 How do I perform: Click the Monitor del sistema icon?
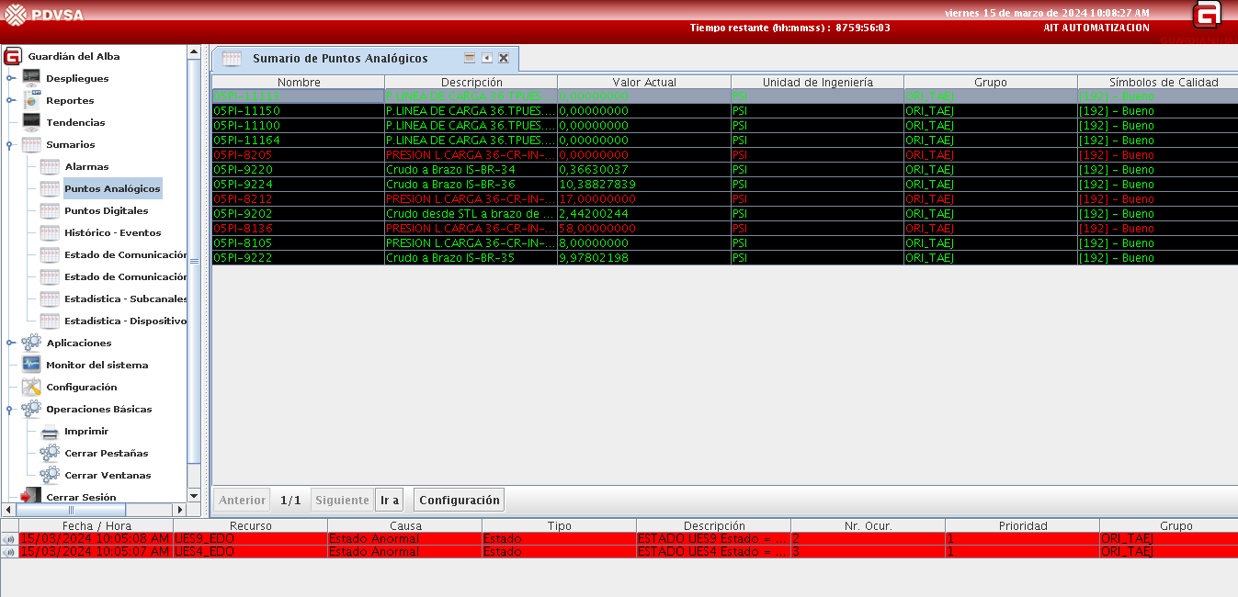pyautogui.click(x=31, y=365)
